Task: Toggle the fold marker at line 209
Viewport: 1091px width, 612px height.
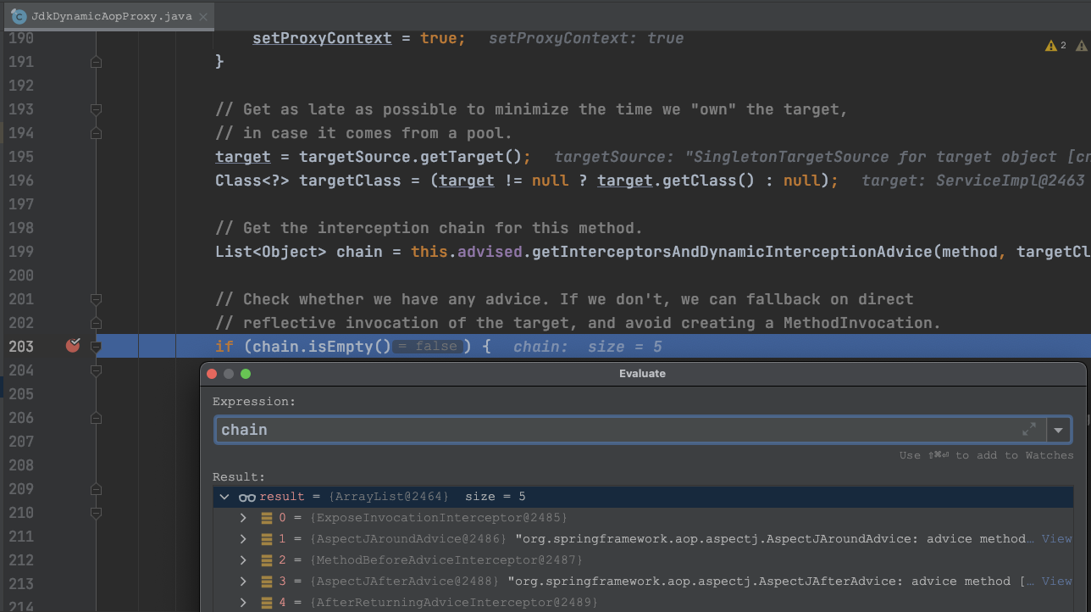Action: click(x=96, y=489)
